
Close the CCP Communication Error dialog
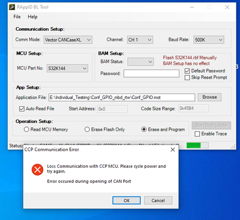click(x=173, y=150)
